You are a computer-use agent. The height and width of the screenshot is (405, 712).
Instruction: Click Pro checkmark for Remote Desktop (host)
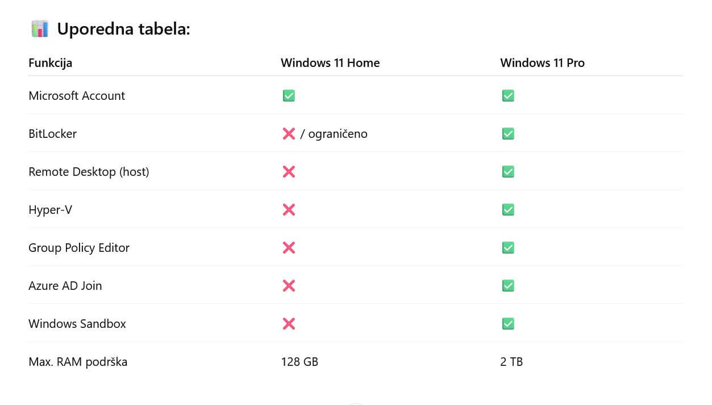tap(508, 172)
